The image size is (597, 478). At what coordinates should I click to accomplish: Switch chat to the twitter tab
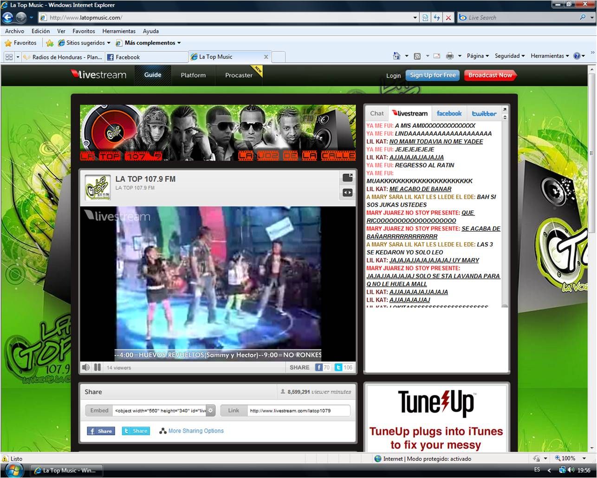484,113
